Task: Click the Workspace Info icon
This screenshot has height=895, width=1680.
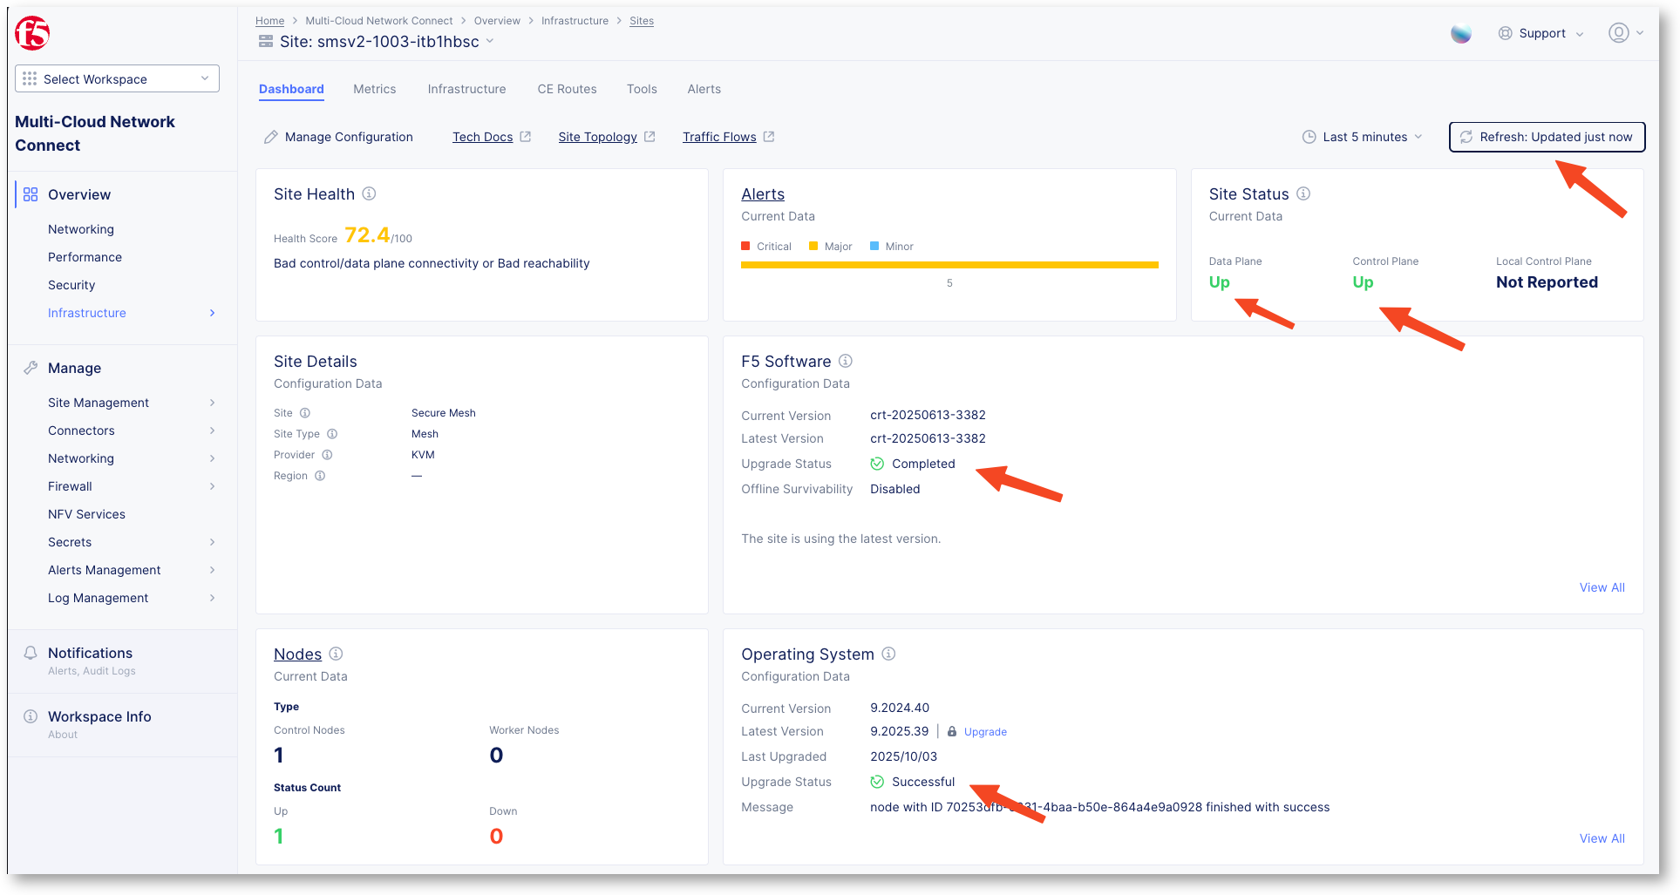Action: (x=31, y=716)
